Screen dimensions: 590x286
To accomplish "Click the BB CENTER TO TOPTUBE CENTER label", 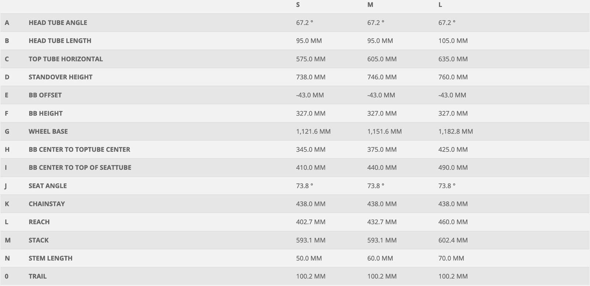I will coord(79,149).
